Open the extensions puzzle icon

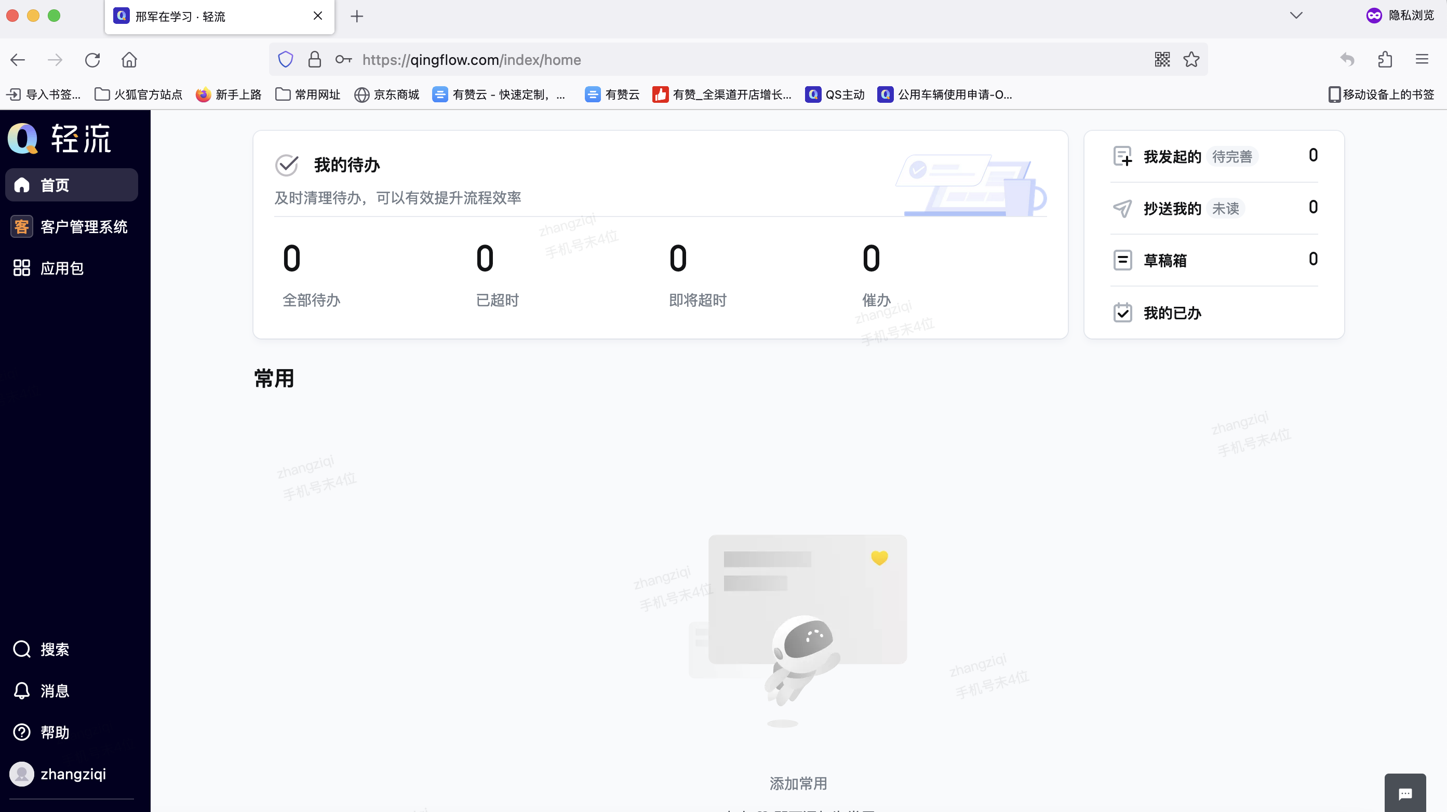pyautogui.click(x=1385, y=59)
